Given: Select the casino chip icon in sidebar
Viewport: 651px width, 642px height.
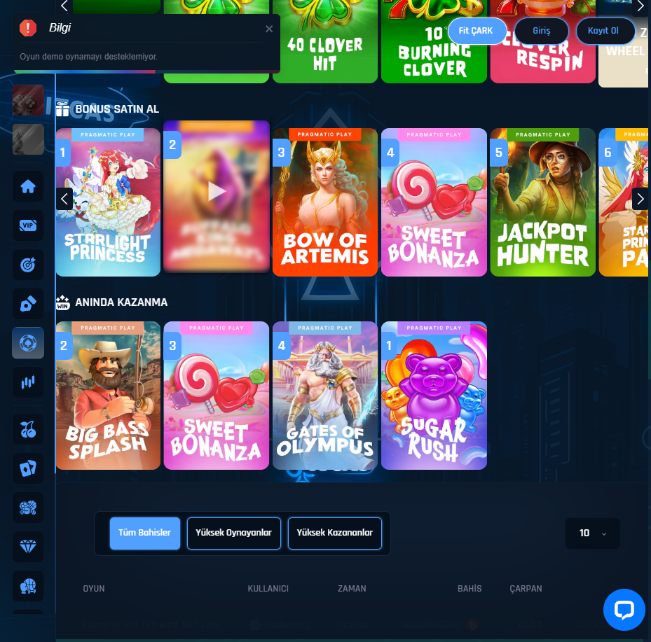Looking at the screenshot, I should pyautogui.click(x=28, y=343).
